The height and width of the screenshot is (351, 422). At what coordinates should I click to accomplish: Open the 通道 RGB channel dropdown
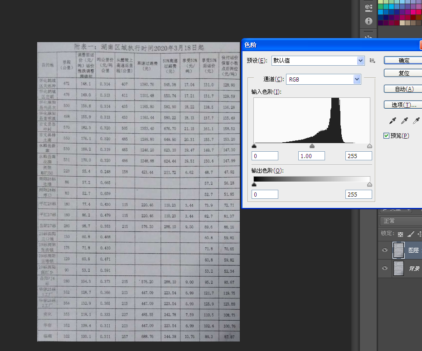(x=324, y=79)
